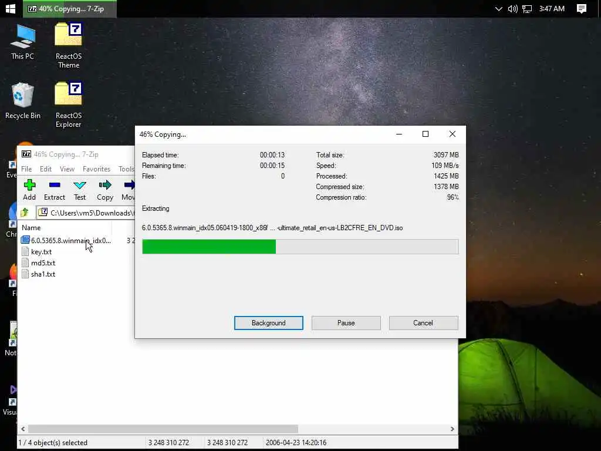
Task: Click the up-folder arrow in 7-Zip
Action: coord(25,212)
